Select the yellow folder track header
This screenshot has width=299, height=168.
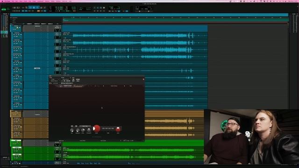[16, 114]
